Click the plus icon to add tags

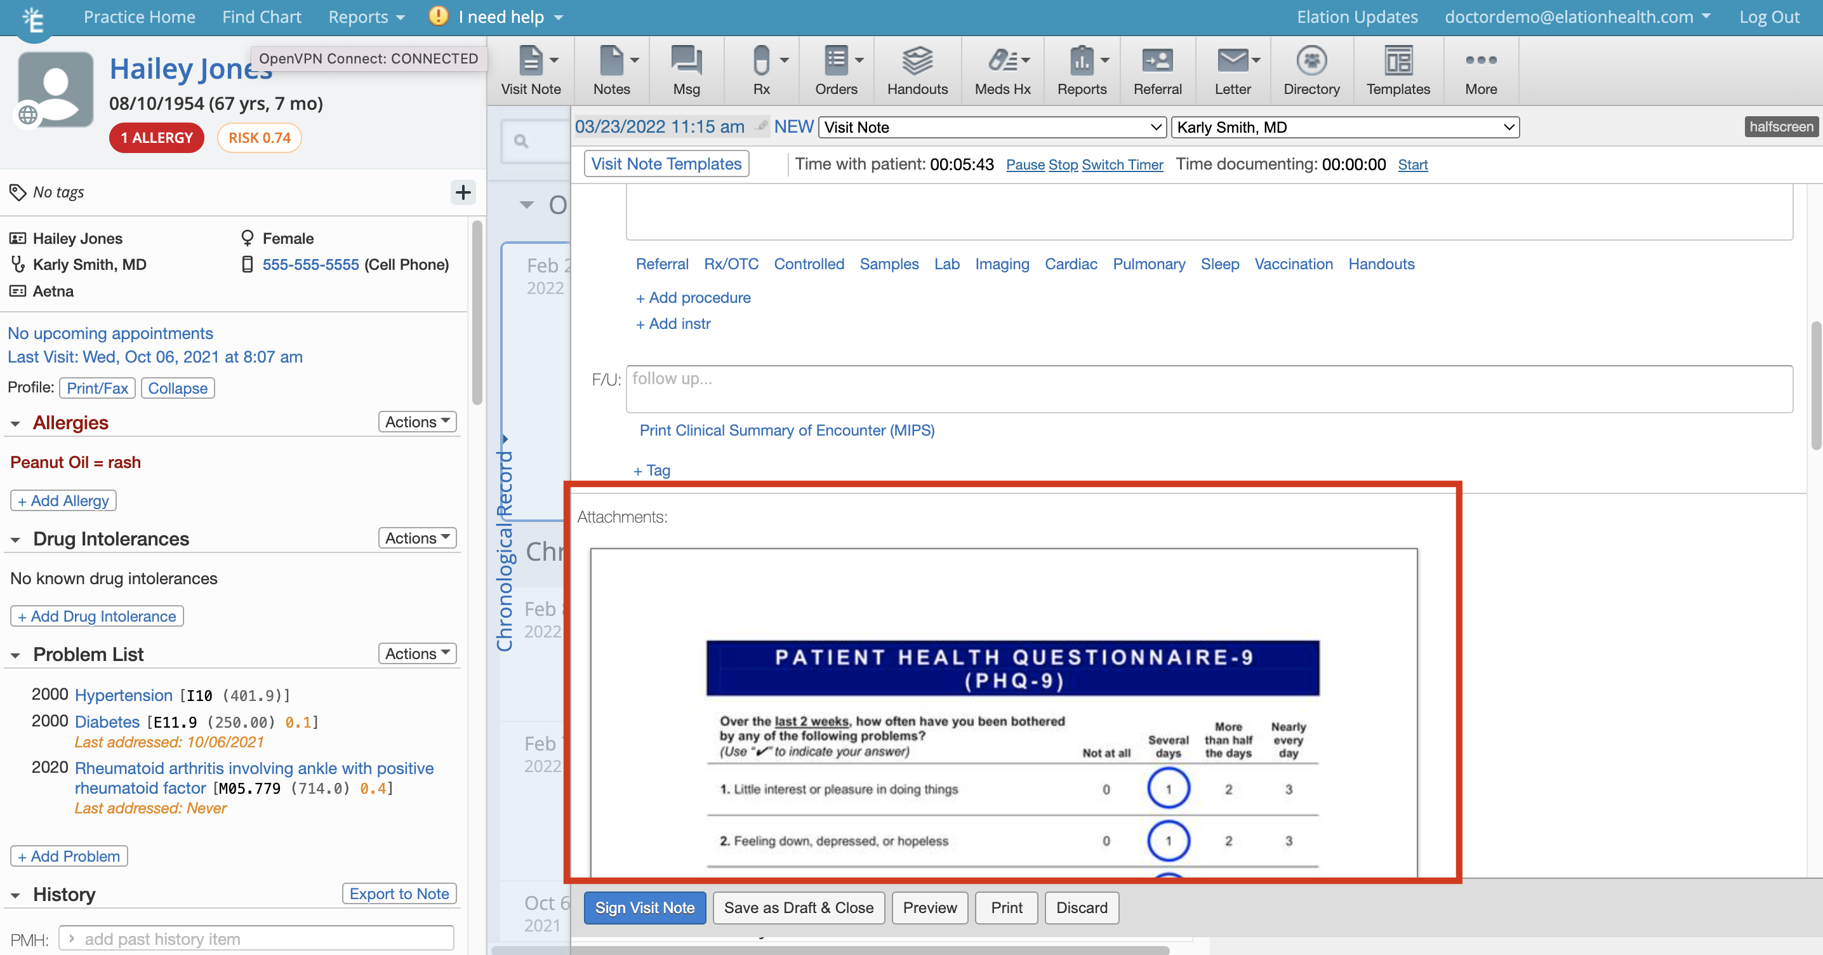pyautogui.click(x=463, y=192)
